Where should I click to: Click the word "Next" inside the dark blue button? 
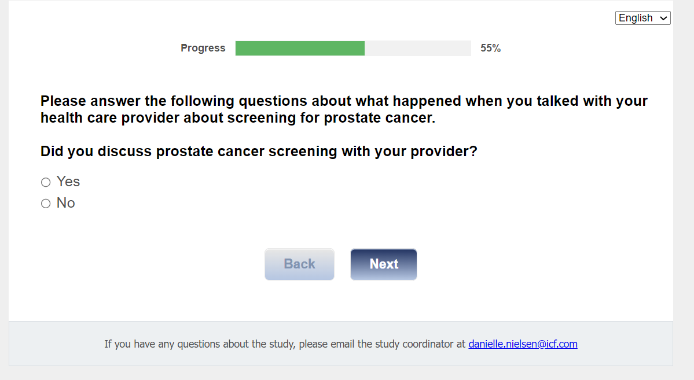[x=384, y=264]
